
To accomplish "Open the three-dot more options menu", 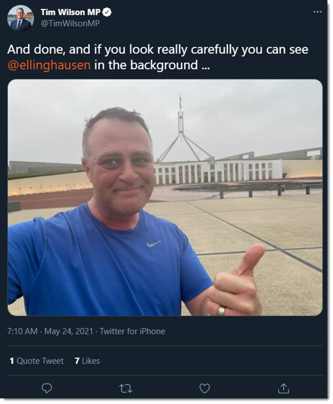I will tap(317, 12).
